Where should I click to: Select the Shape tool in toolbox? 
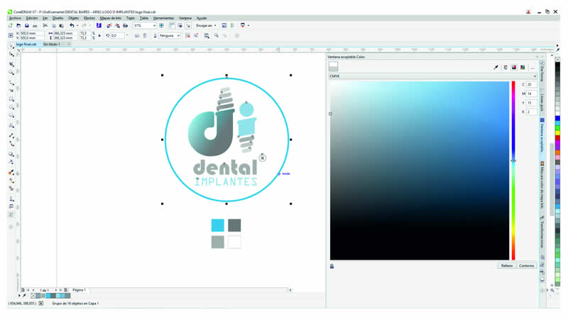(x=11, y=55)
